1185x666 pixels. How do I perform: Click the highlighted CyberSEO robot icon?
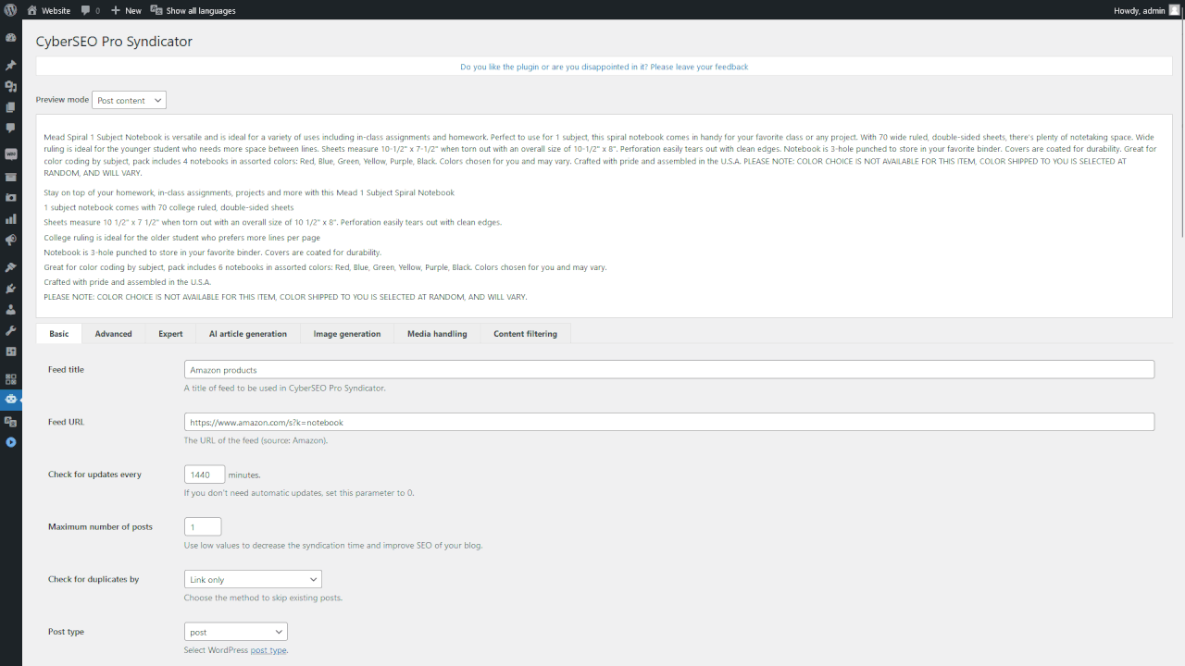11,400
